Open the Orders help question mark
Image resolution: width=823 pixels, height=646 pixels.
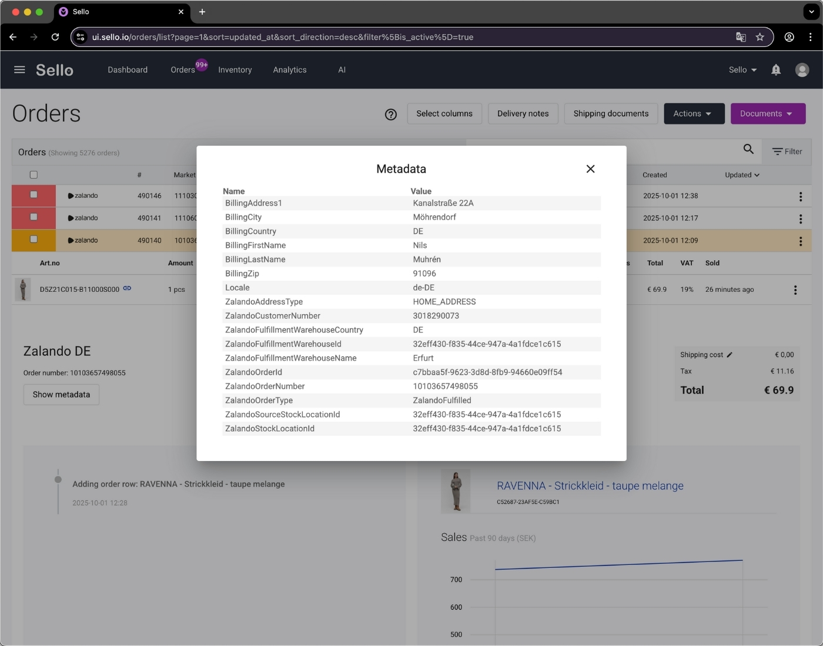(391, 115)
